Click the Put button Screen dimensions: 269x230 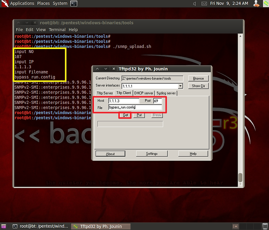[x=139, y=115]
